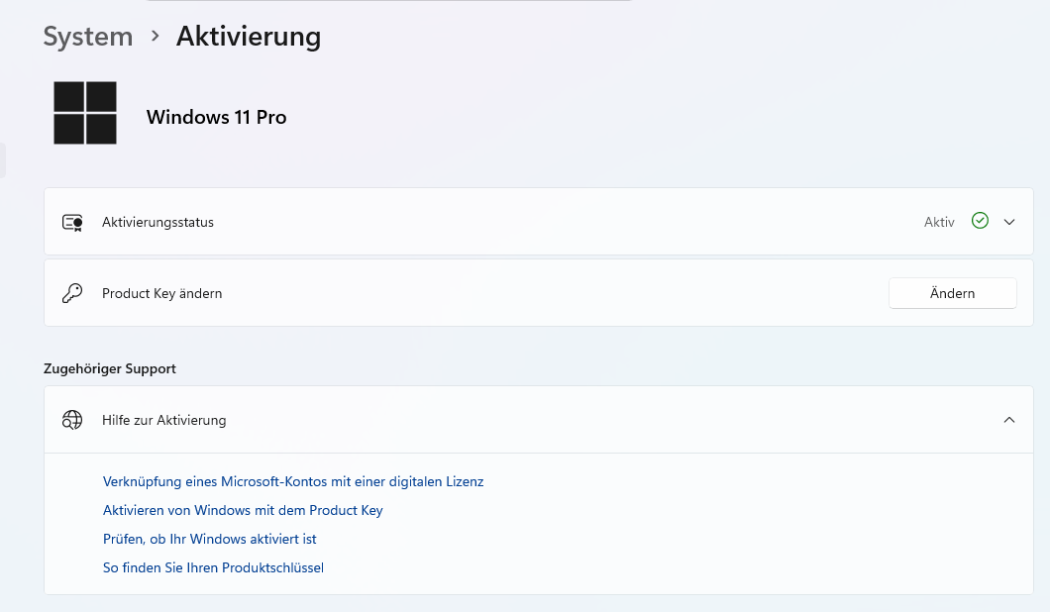1050x612 pixels.
Task: Click the Aktivierungsstatus label
Action: (x=158, y=222)
